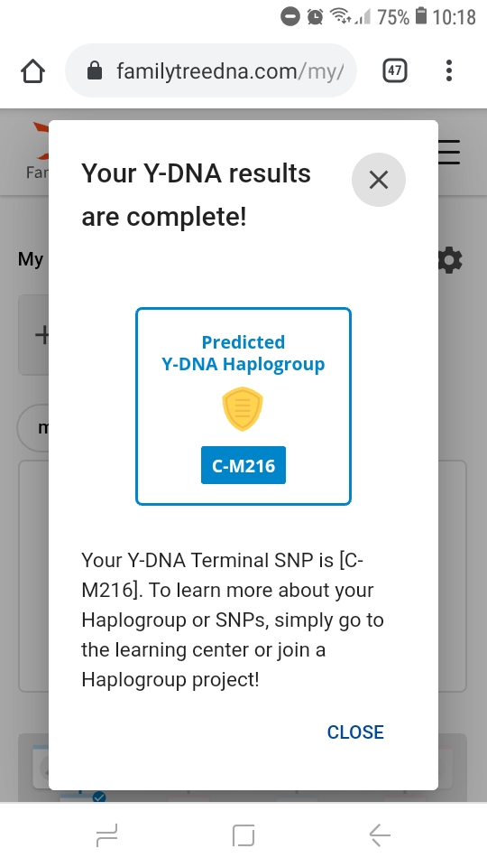Viewport: 487px width, 867px height.
Task: Open the browser three-dot menu
Action: [x=449, y=70]
